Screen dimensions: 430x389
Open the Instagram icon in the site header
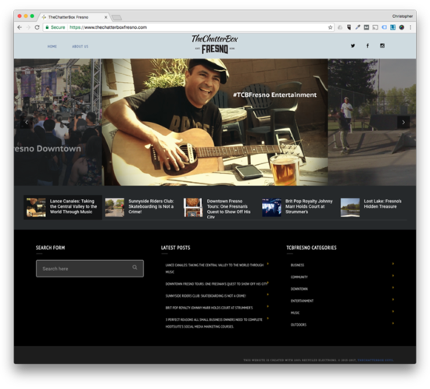[x=382, y=46]
